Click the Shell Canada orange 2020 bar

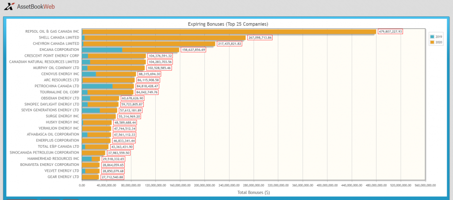[165, 38]
